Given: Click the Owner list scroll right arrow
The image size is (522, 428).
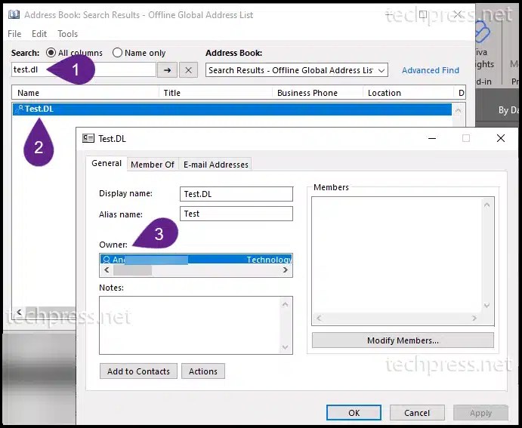Looking at the screenshot, I should 286,270.
